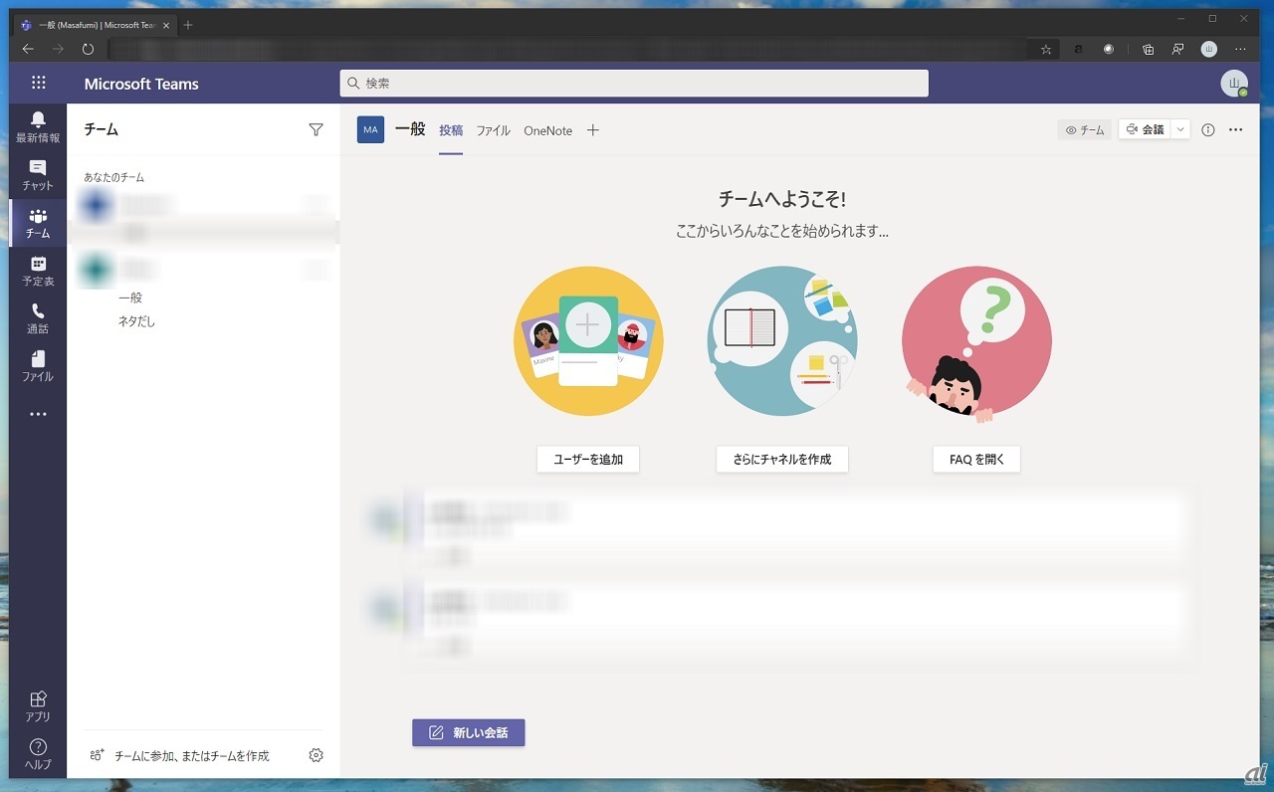This screenshot has height=792, width=1274.
Task: Click the filter funnel icon in teams panel
Action: click(x=316, y=129)
